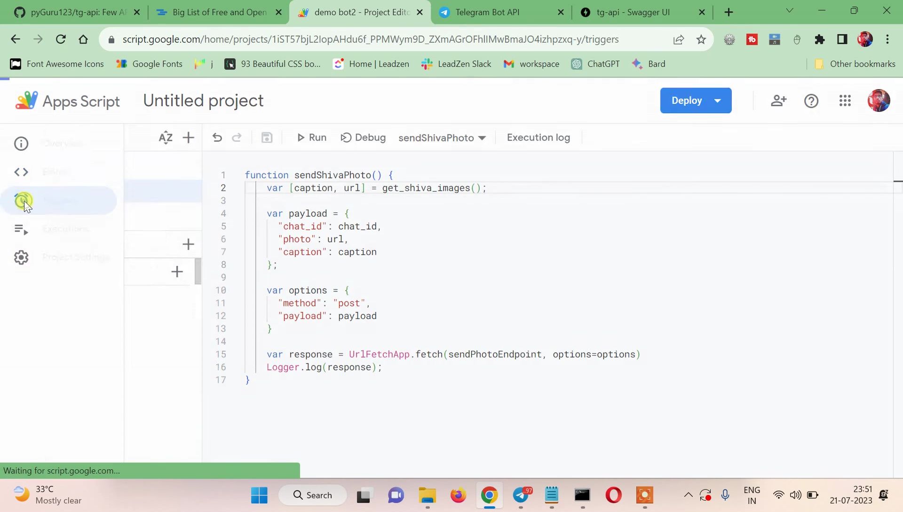This screenshot has height=512, width=903.
Task: Open the Help question mark icon
Action: tap(811, 101)
